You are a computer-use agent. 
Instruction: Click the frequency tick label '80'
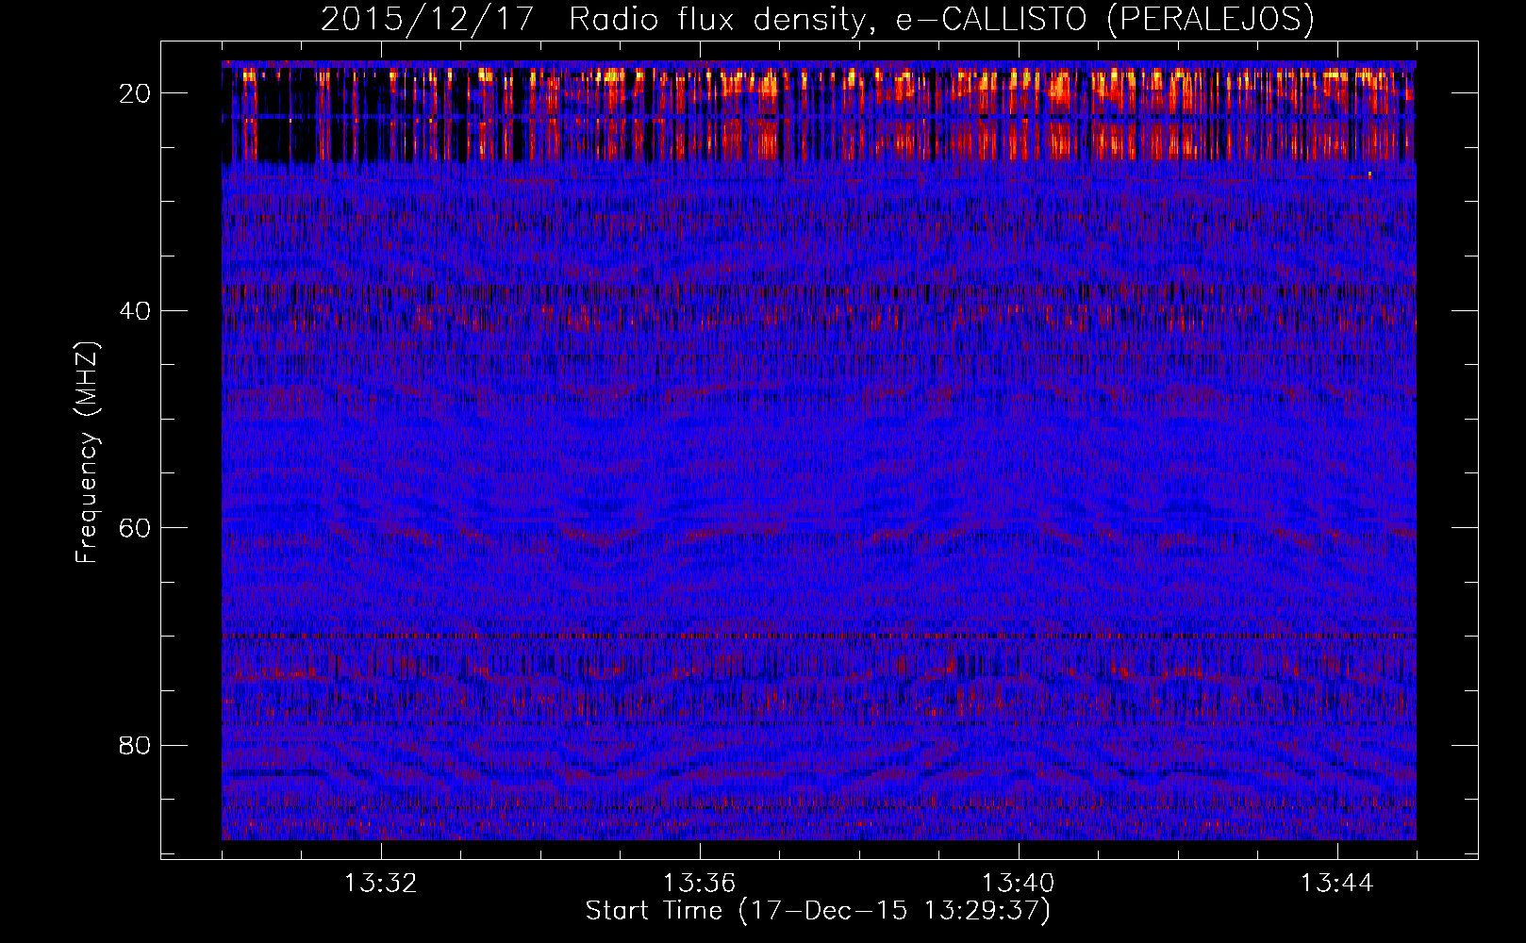tap(135, 745)
